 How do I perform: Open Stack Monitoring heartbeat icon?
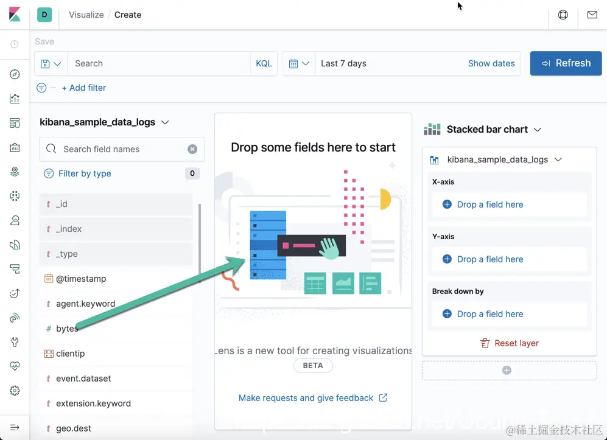pyautogui.click(x=15, y=366)
